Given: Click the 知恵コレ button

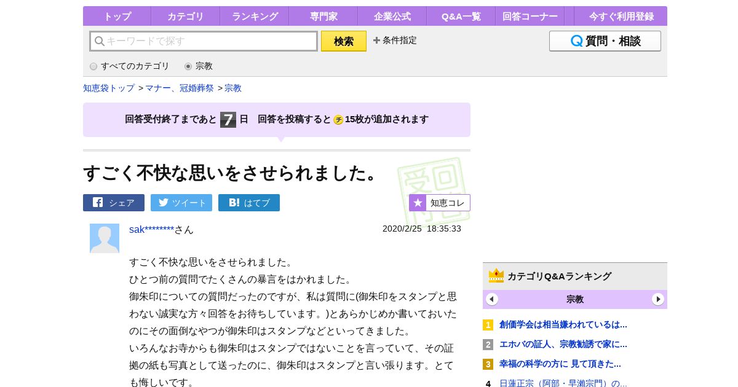Looking at the screenshot, I should pos(440,203).
